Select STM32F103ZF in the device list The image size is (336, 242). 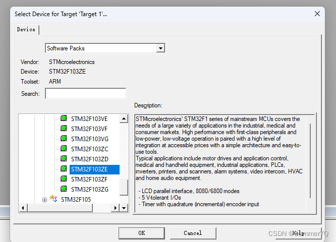[89, 179]
